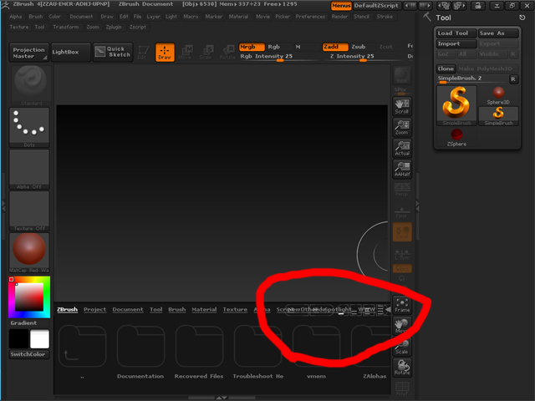Click LightBox left-pointing arrow
535x401 pixels.
click(388, 310)
